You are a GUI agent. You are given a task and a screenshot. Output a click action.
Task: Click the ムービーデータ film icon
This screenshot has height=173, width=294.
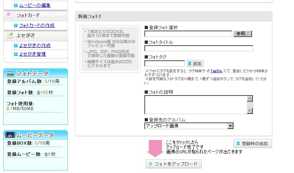point(10,135)
